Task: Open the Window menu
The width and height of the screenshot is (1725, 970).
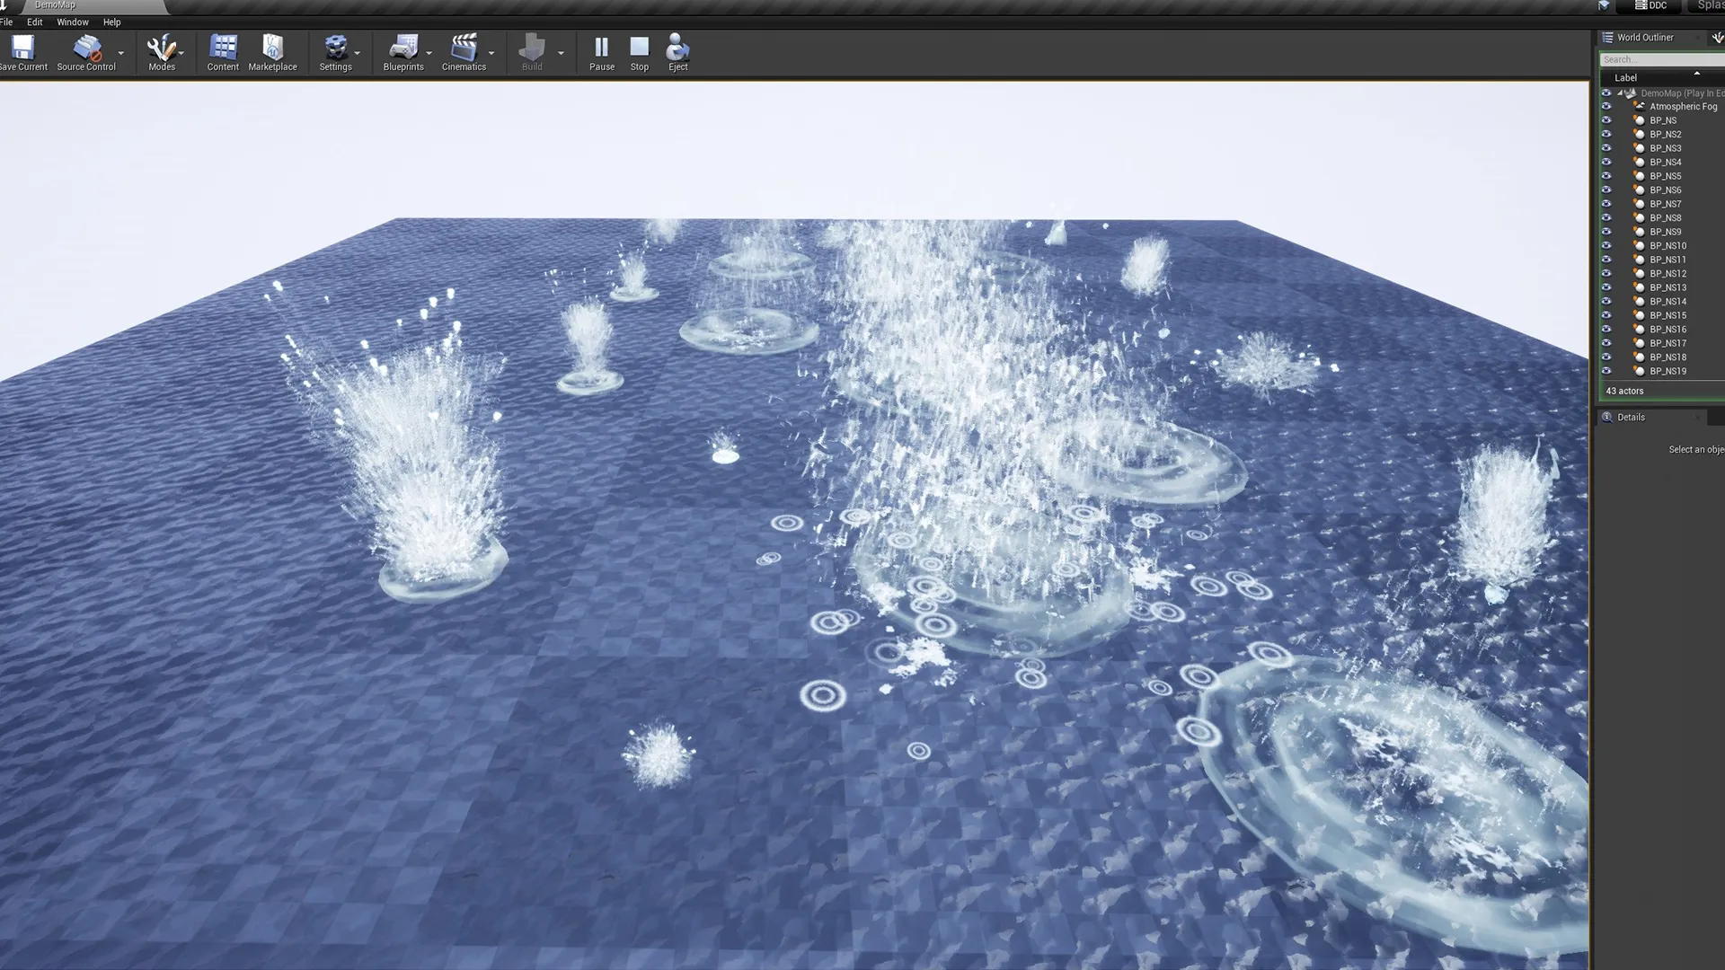Action: [72, 22]
